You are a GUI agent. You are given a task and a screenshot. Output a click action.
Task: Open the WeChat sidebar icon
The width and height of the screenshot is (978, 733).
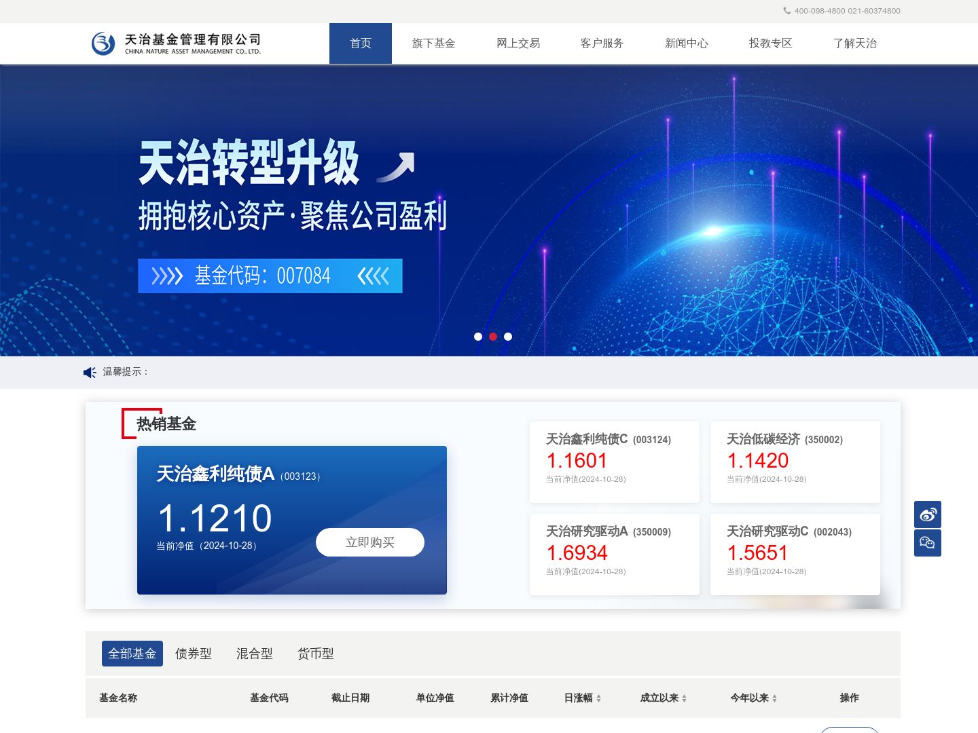(928, 543)
